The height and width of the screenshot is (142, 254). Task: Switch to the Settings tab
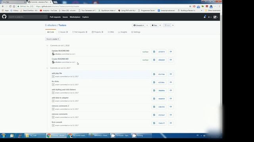(x=136, y=32)
